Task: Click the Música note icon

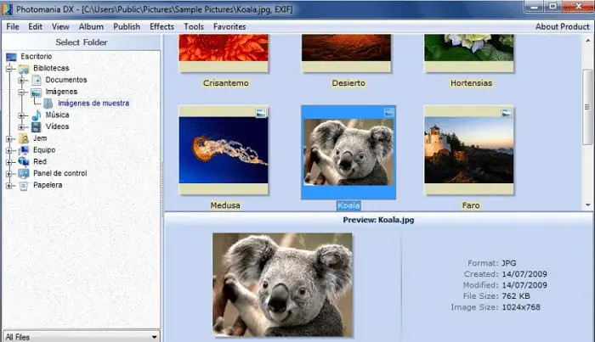Action: (37, 115)
